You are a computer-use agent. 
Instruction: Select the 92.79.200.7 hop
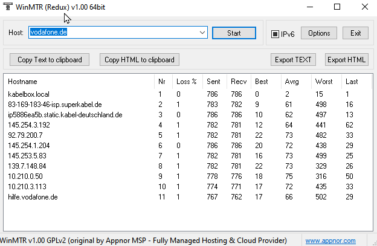coord(188,135)
